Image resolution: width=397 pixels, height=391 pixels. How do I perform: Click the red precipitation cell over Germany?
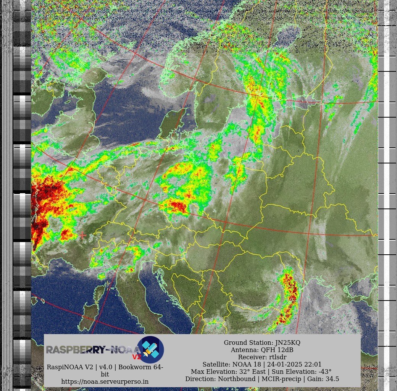[x=177, y=206]
